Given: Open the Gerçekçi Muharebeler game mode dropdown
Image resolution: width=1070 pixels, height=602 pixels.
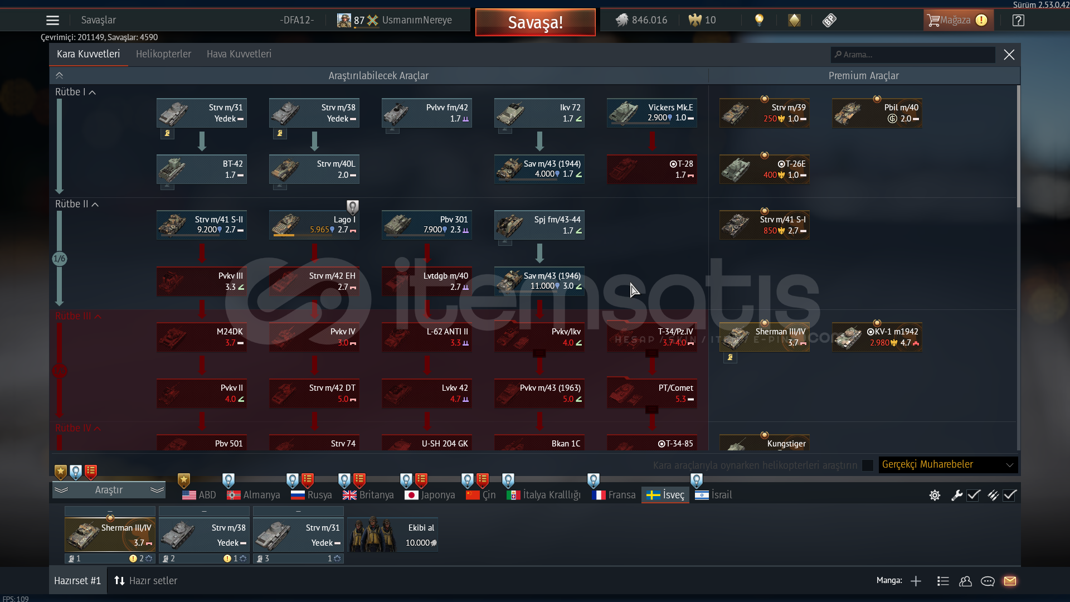Looking at the screenshot, I should pyautogui.click(x=947, y=464).
